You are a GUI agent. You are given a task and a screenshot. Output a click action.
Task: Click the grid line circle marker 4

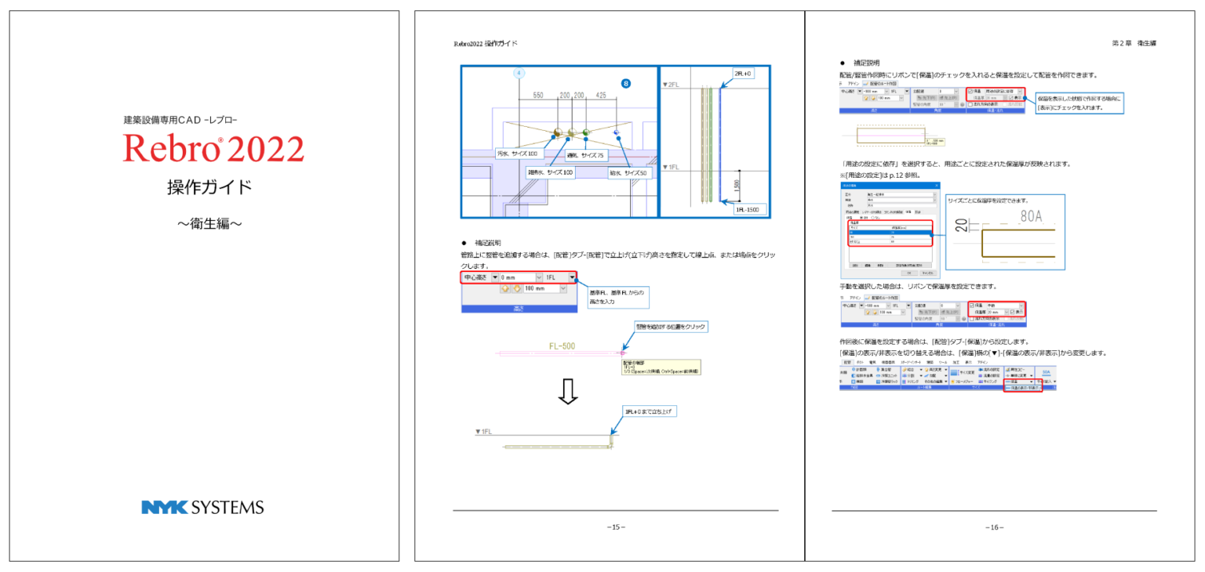click(519, 73)
